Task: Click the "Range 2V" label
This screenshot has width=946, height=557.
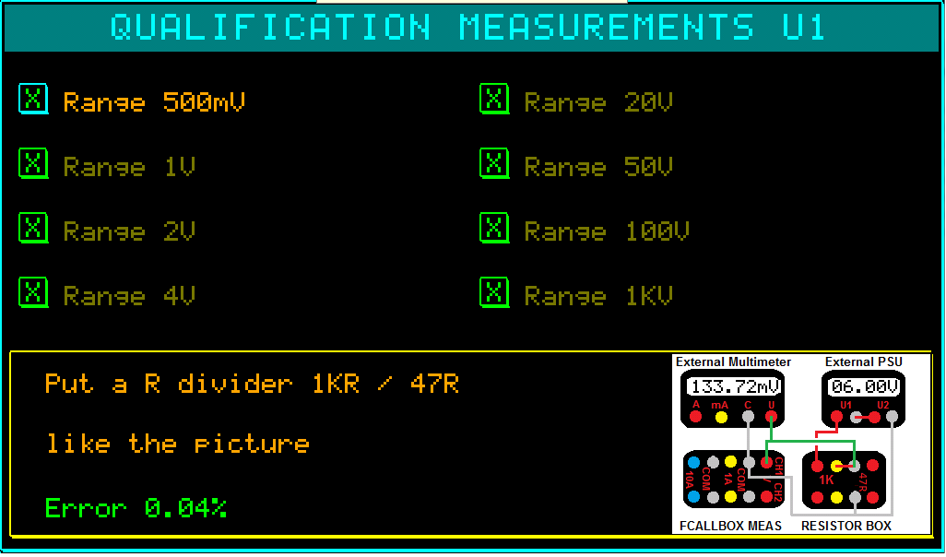Action: [x=129, y=231]
